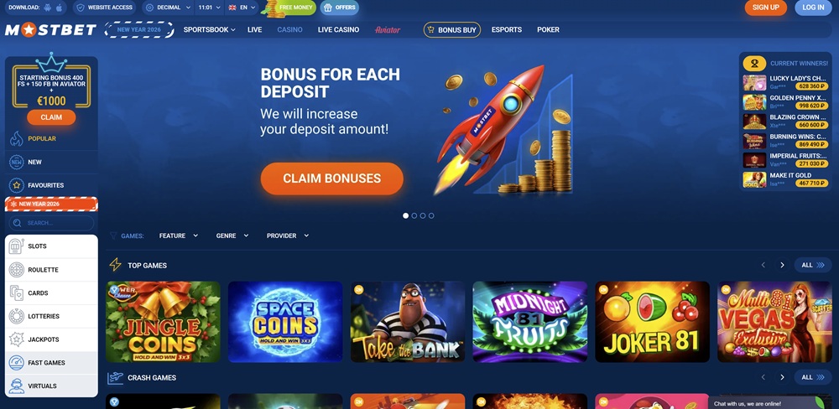Open Favourites star icon in sidebar
The image size is (839, 409).
pyautogui.click(x=17, y=185)
